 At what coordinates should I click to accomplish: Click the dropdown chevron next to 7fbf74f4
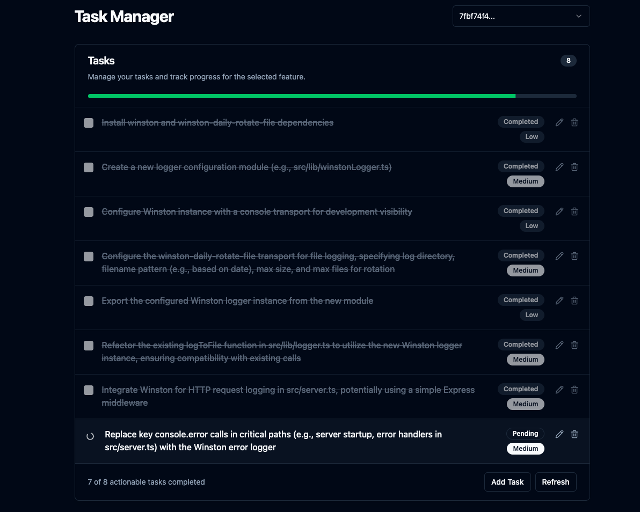click(579, 16)
